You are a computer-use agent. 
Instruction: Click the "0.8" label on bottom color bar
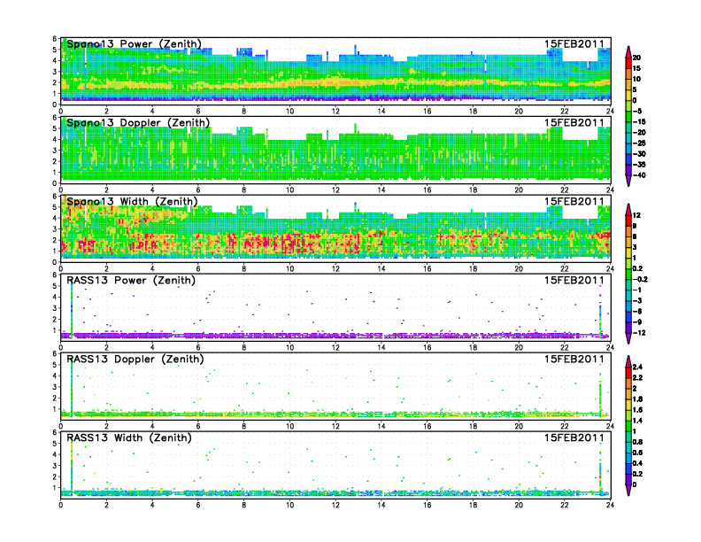click(x=638, y=442)
